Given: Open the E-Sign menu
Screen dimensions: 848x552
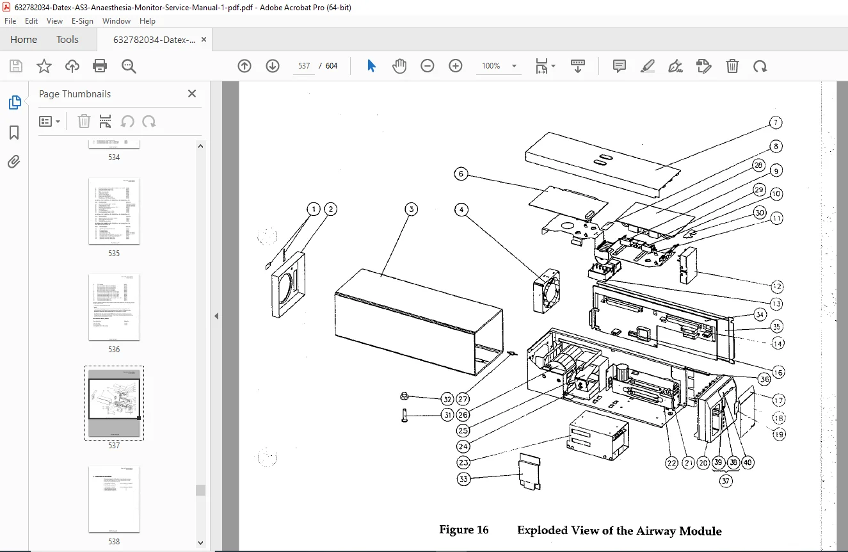Looking at the screenshot, I should click(x=83, y=21).
